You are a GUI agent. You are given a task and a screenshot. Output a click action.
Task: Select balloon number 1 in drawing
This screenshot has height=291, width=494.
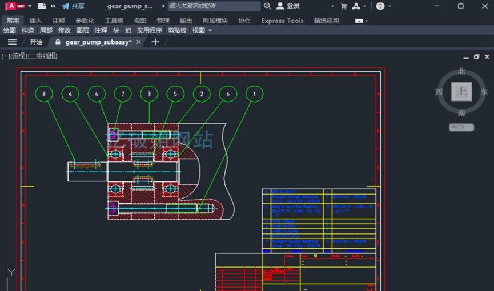click(x=255, y=94)
